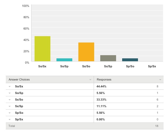Viewport: 167px width, 132px height.
Task: Click the dark teal Sp/So bar
Action: [130, 60]
